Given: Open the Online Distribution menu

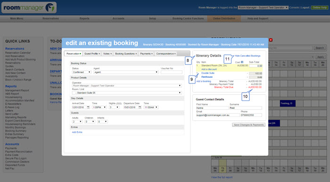Looking at the screenshot, I should pyautogui.click(x=224, y=18).
